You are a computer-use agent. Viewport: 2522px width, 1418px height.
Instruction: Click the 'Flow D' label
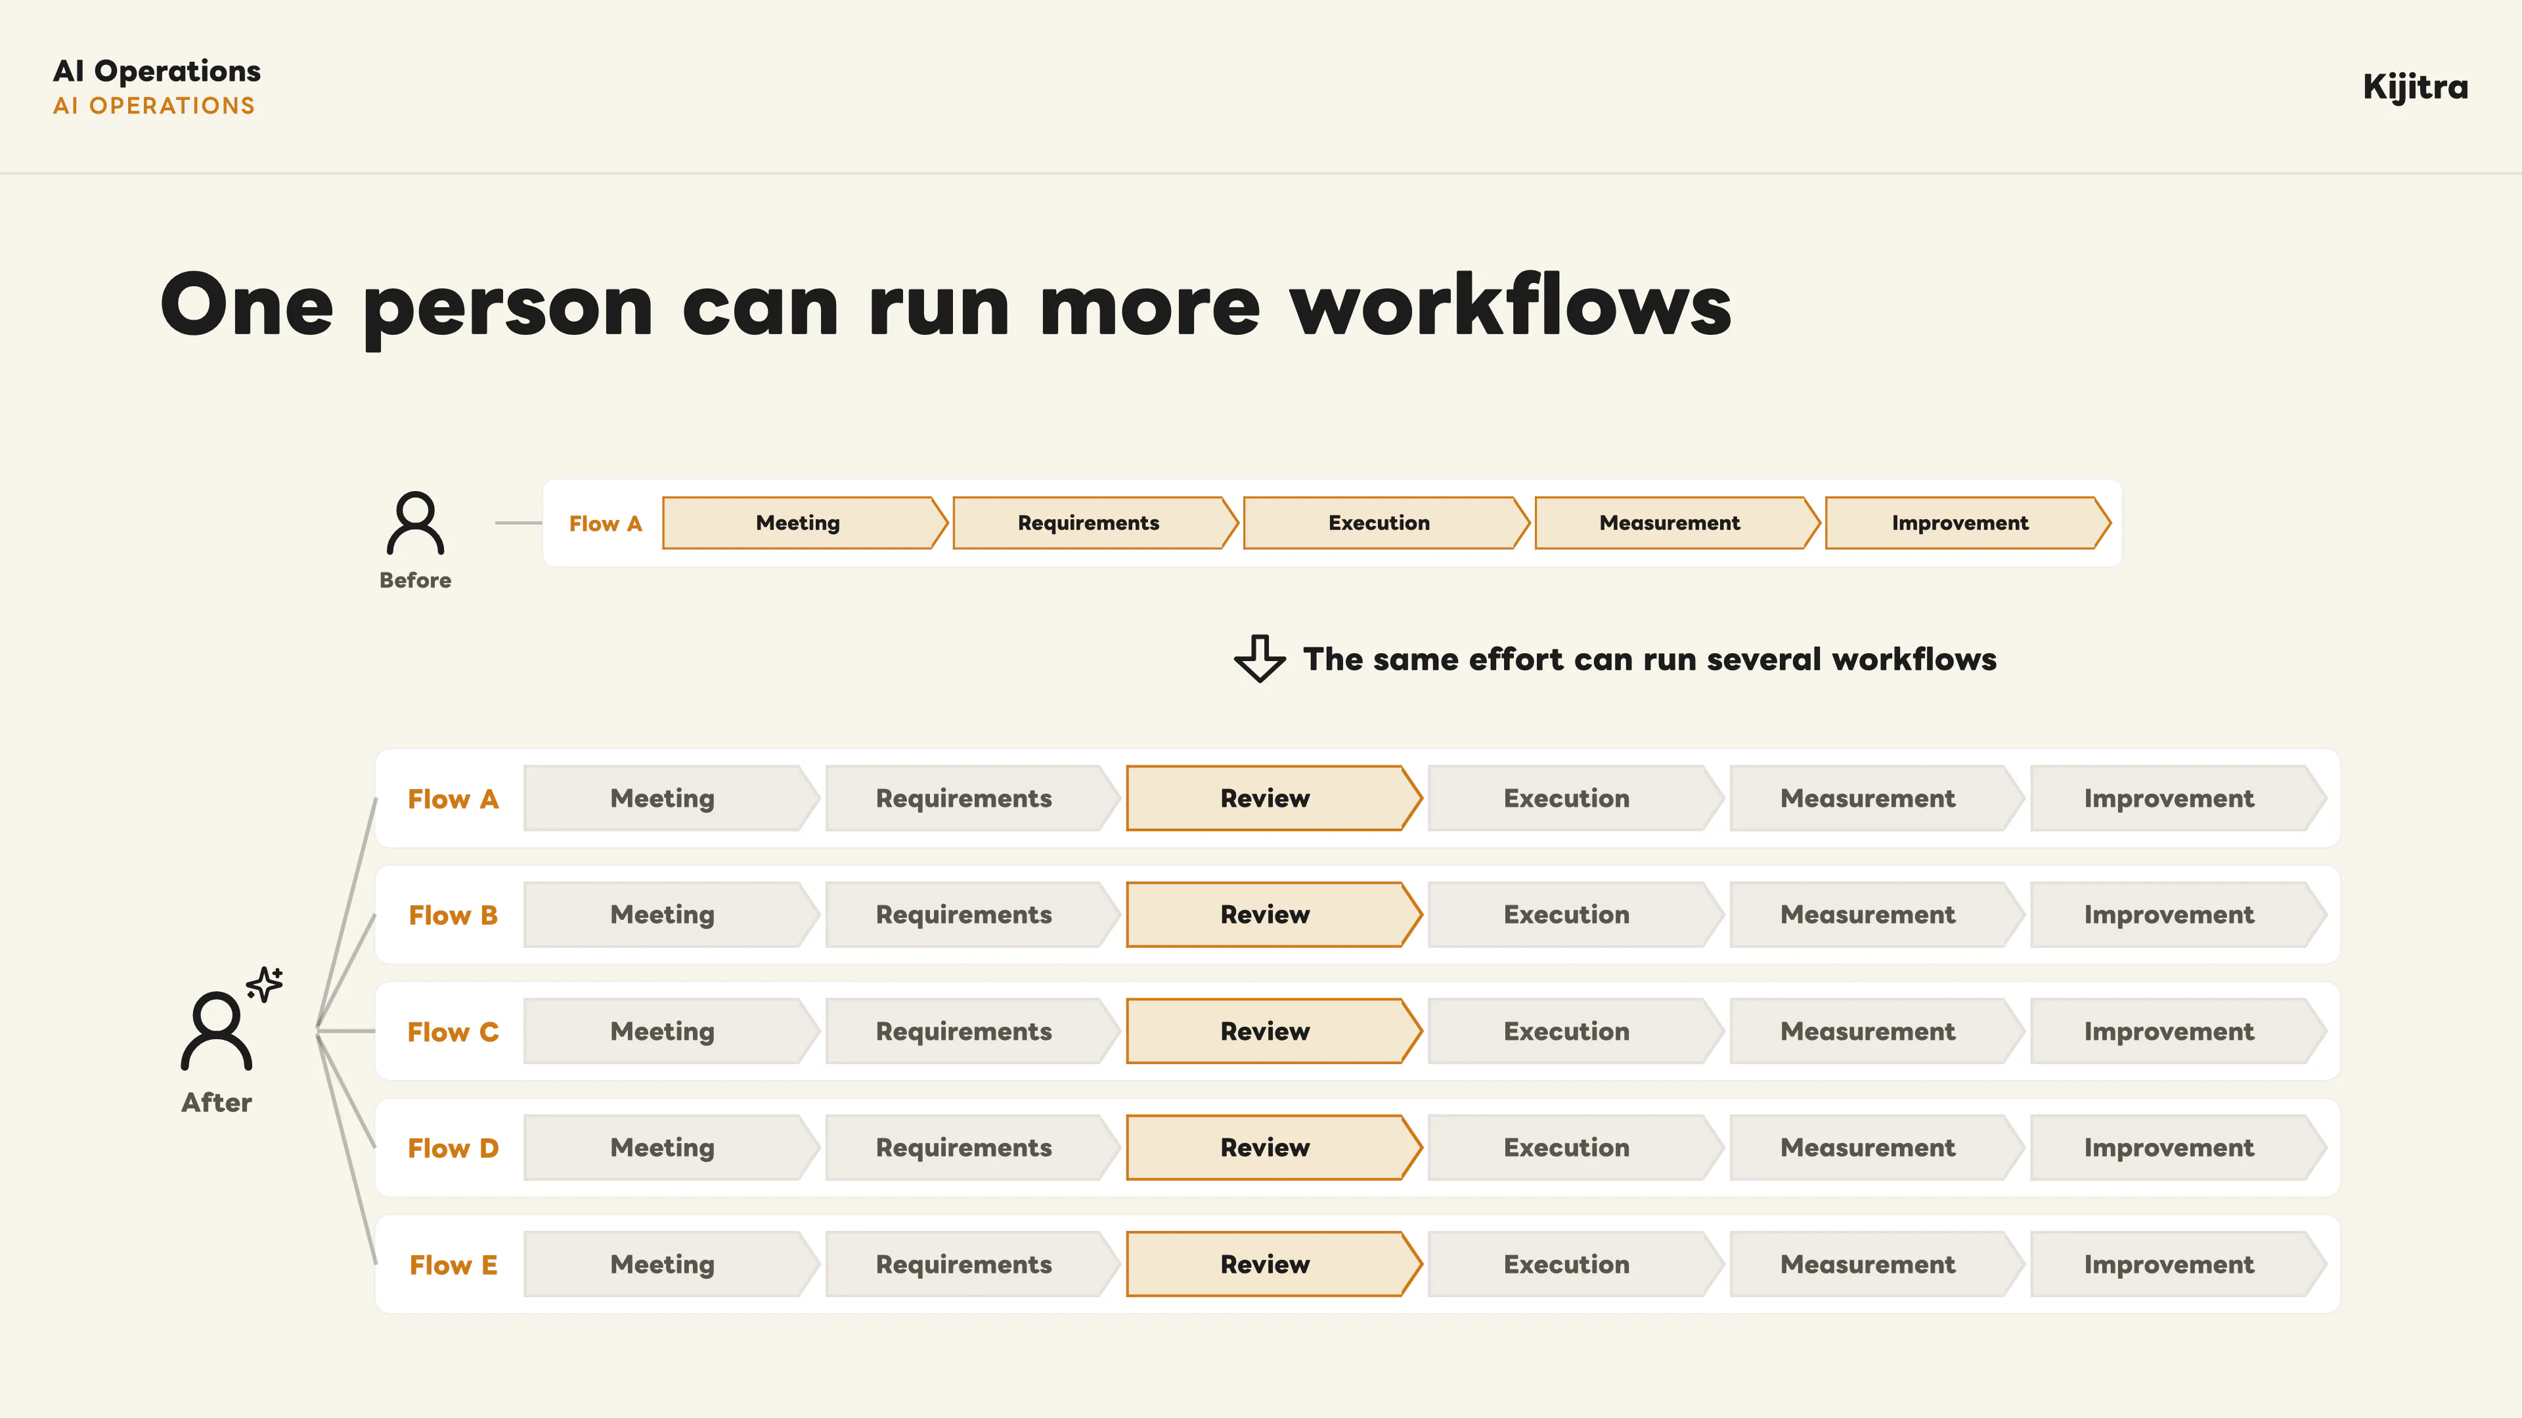tap(453, 1148)
